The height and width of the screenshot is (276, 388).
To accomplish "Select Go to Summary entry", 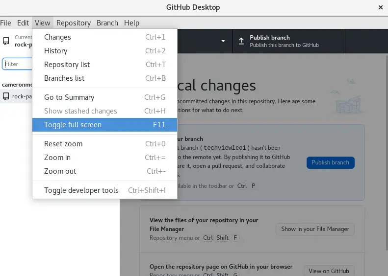I will click(x=104, y=97).
